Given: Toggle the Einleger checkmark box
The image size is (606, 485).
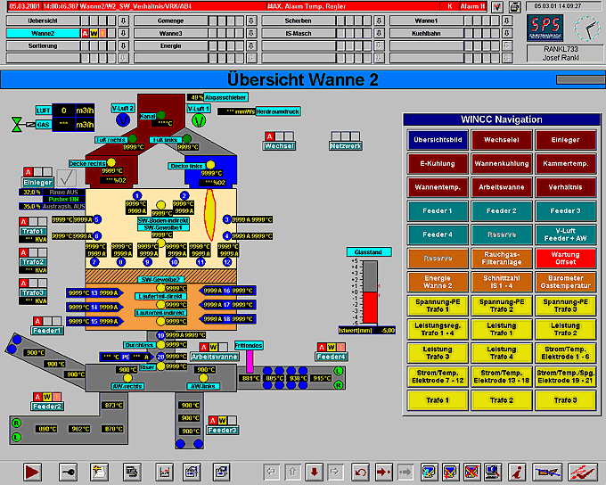Looking at the screenshot, I should pos(67,178).
